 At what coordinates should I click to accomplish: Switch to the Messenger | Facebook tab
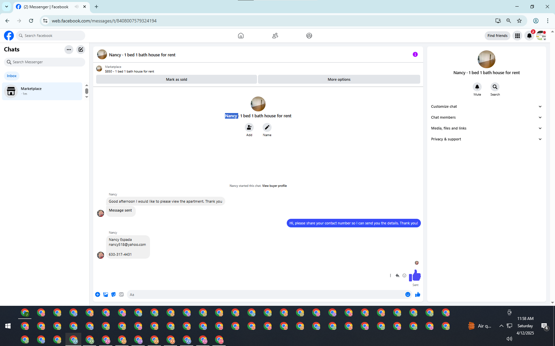46,7
